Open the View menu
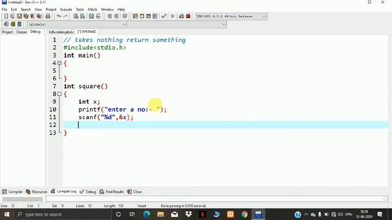Screen dimensions: 392x220 coord(38,10)
